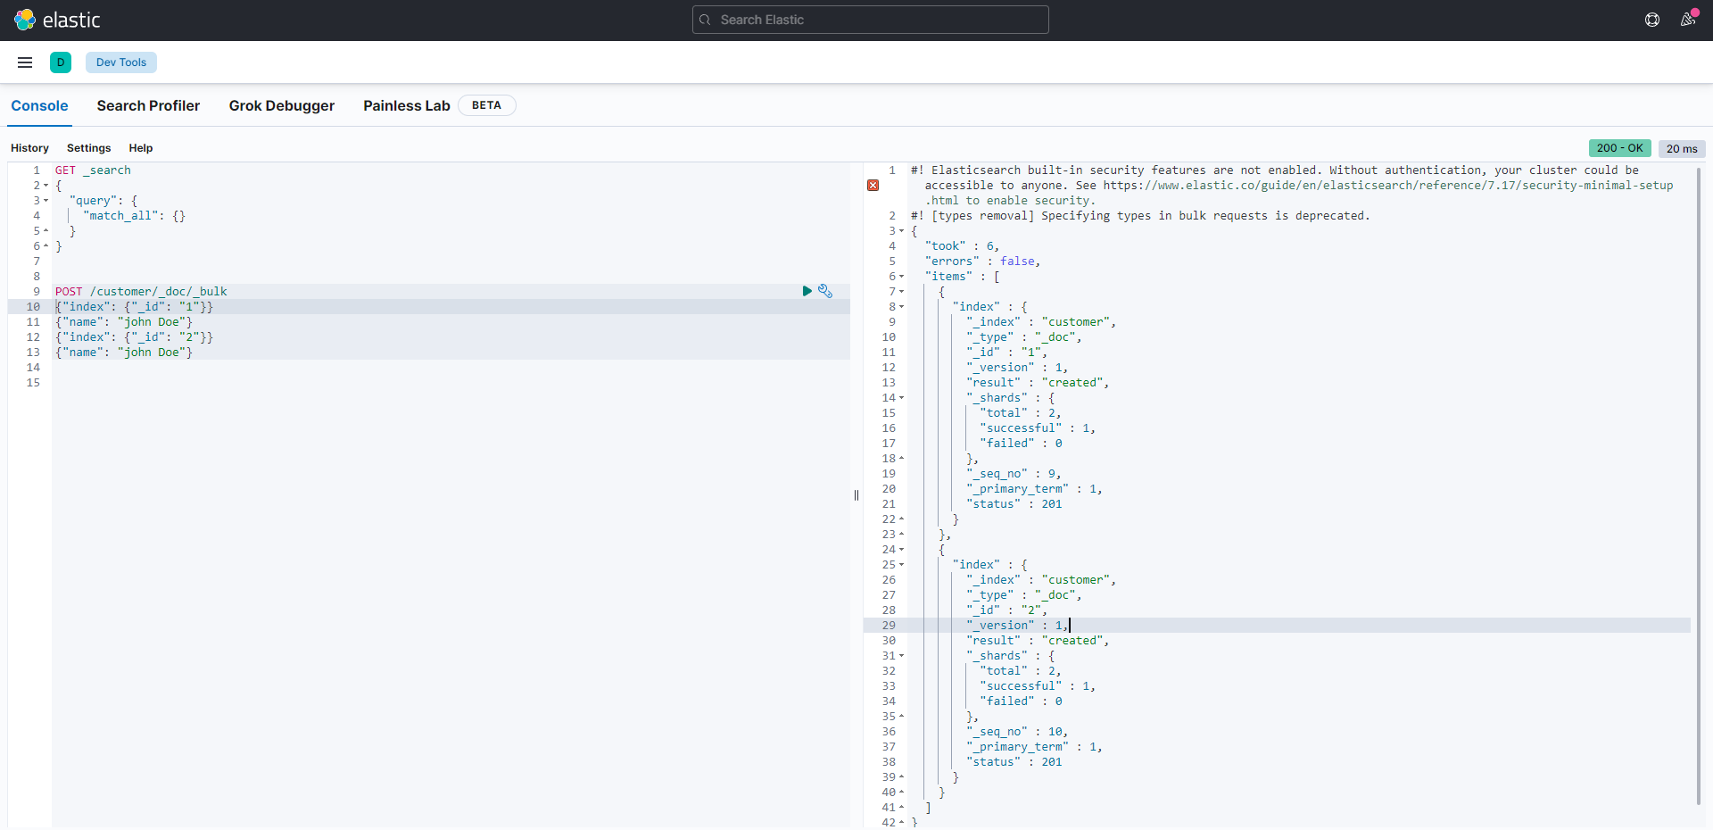Open the Settings menu
1713x830 pixels.
click(x=89, y=148)
